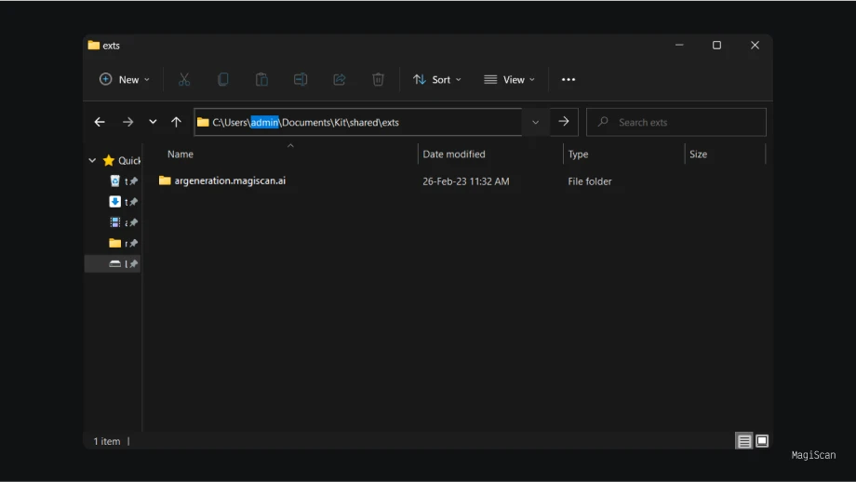Open the pinned drive item
Viewport: 856px width, 482px height.
pos(114,263)
